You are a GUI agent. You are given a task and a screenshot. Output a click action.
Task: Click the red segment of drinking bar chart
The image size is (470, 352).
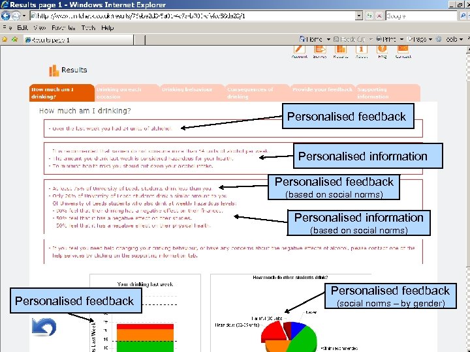coord(145,327)
